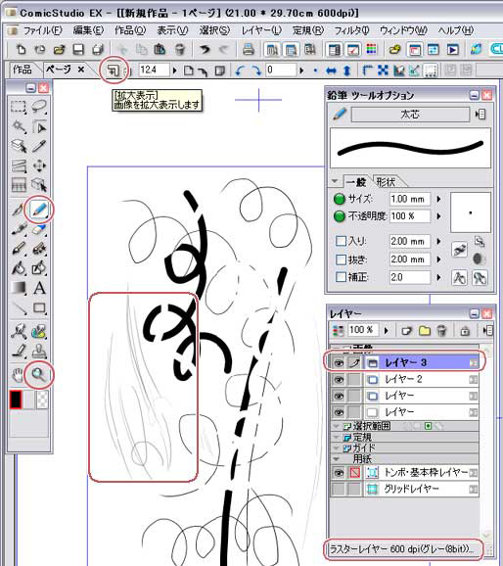The width and height of the screenshot is (503, 566).
Task: Open the 抜き value slider arrow
Action: (x=438, y=259)
